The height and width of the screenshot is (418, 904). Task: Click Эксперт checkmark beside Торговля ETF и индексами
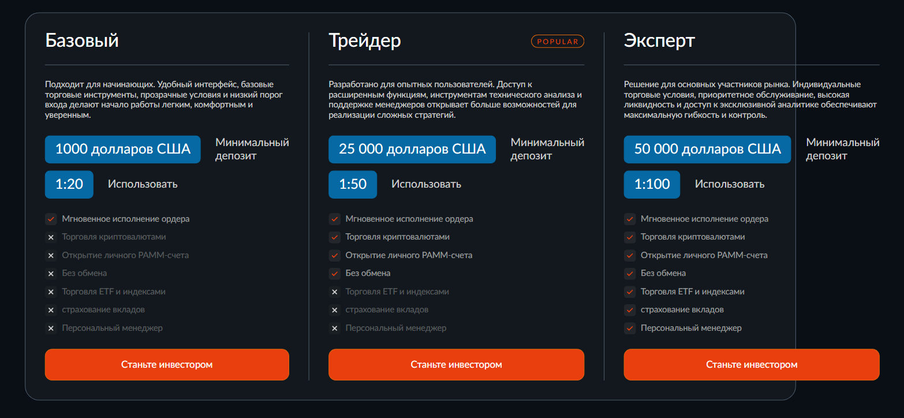[630, 292]
